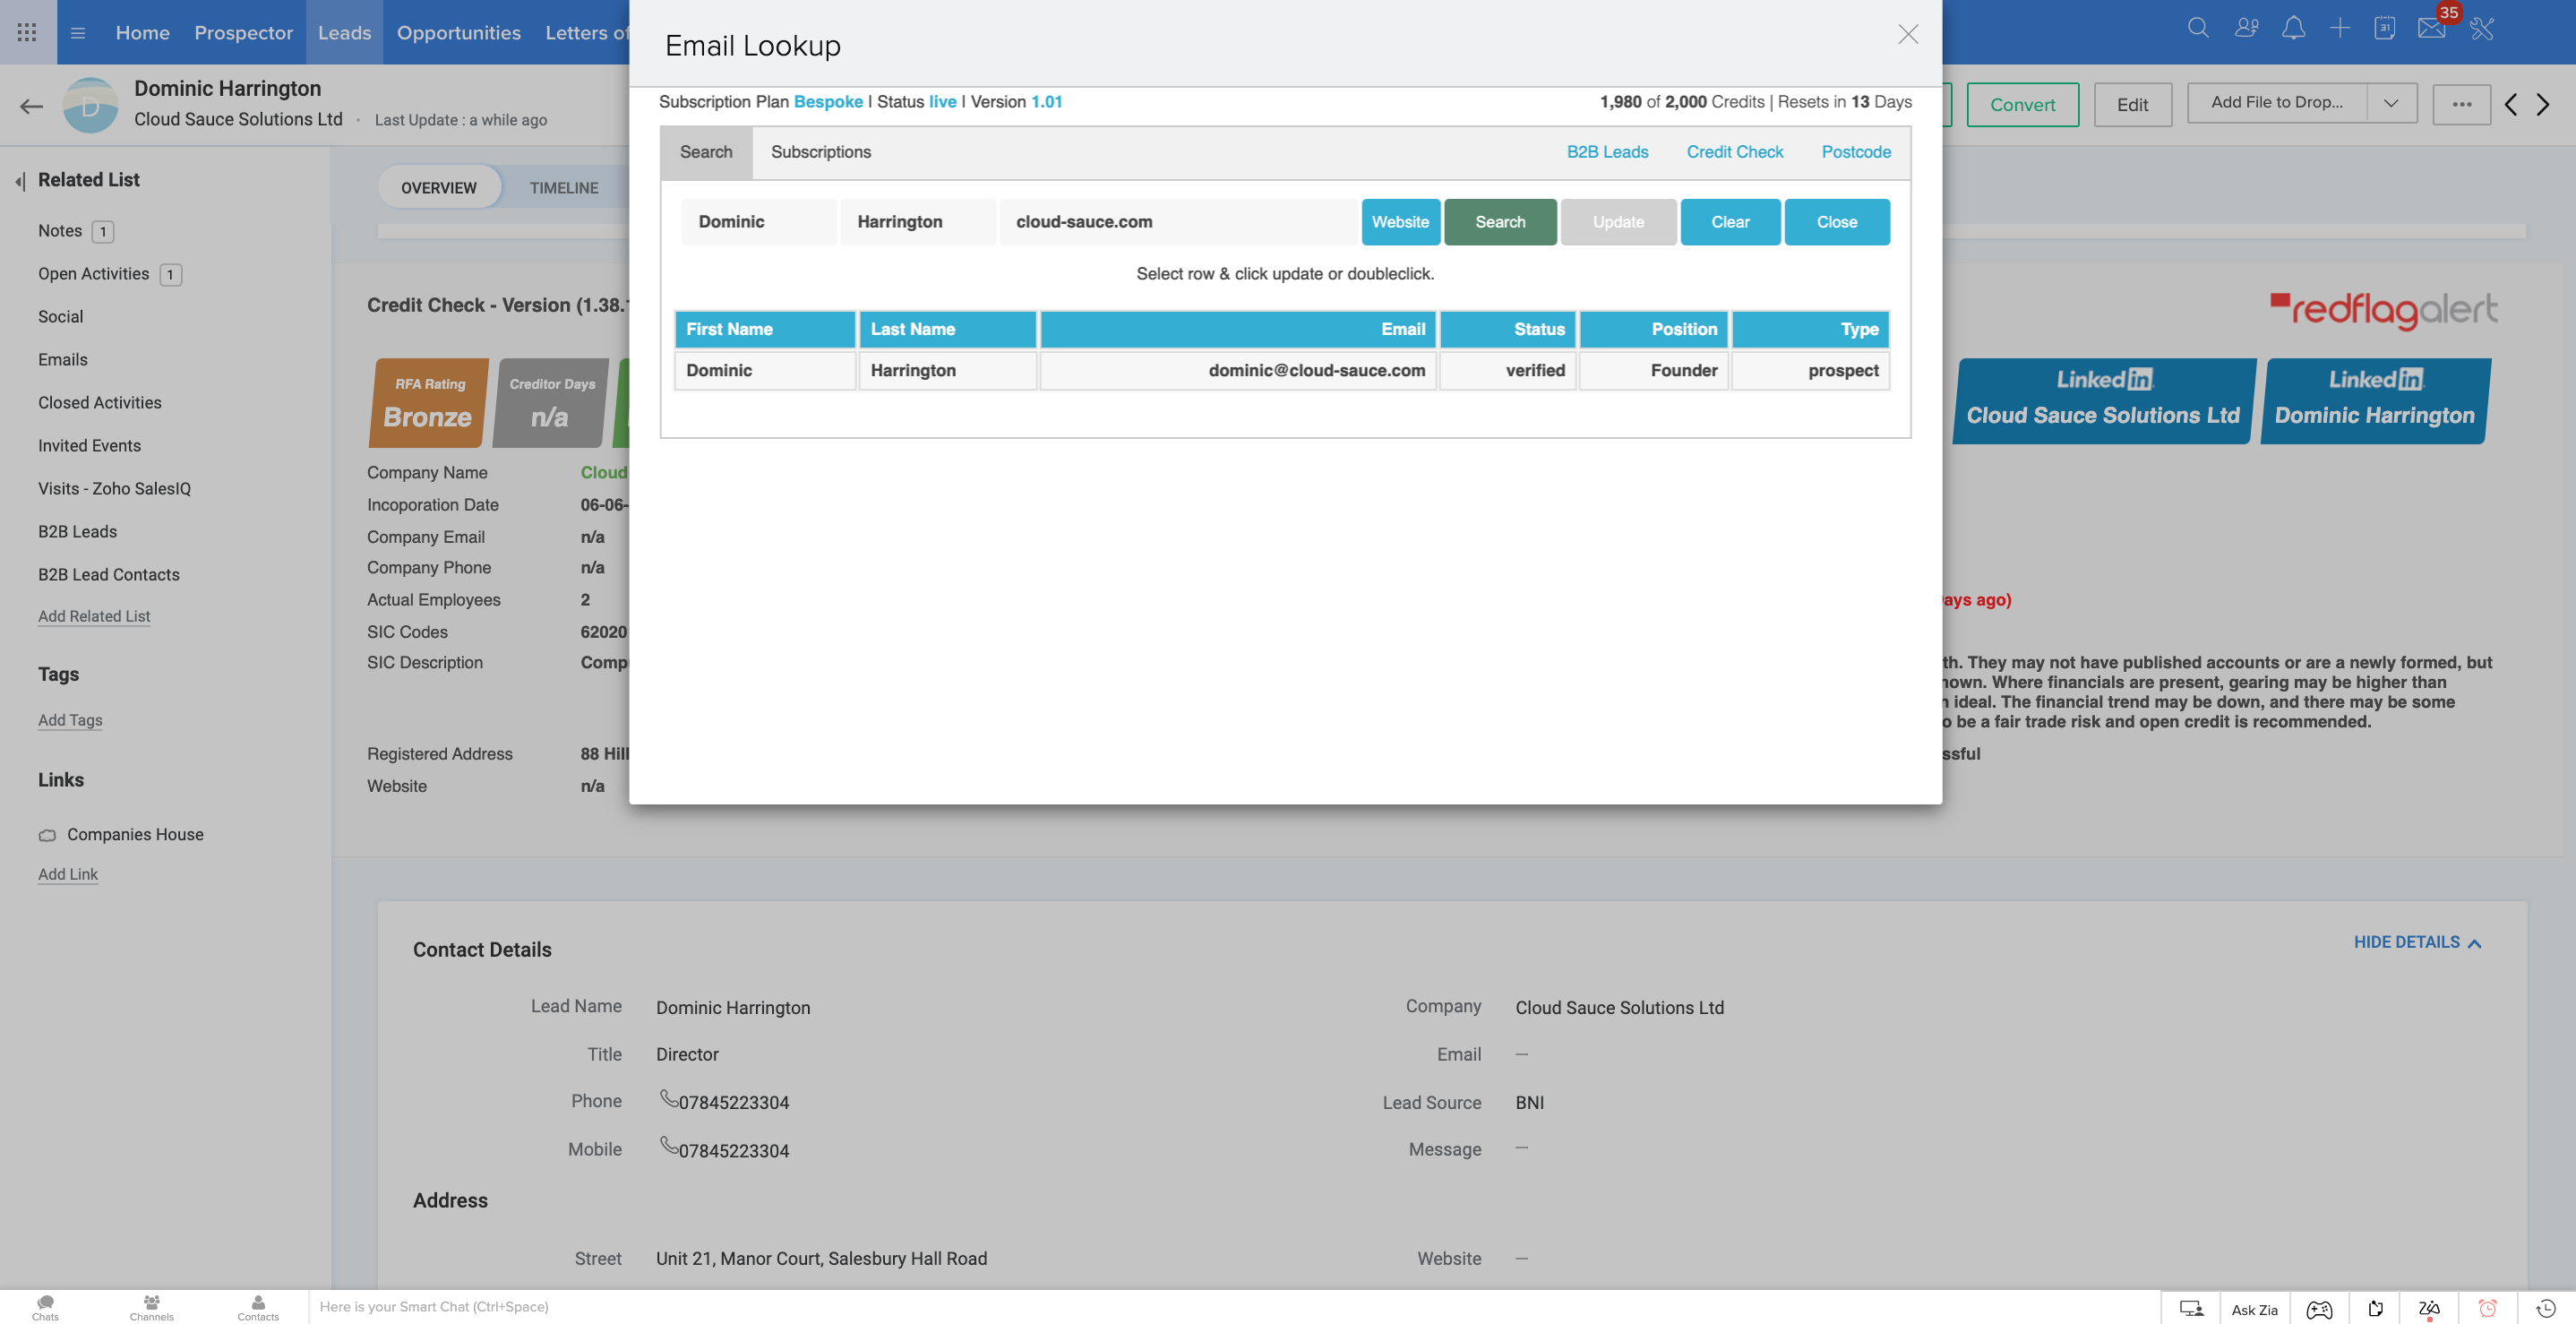
Task: Close the Email Lookup dialog X
Action: pos(1907,34)
